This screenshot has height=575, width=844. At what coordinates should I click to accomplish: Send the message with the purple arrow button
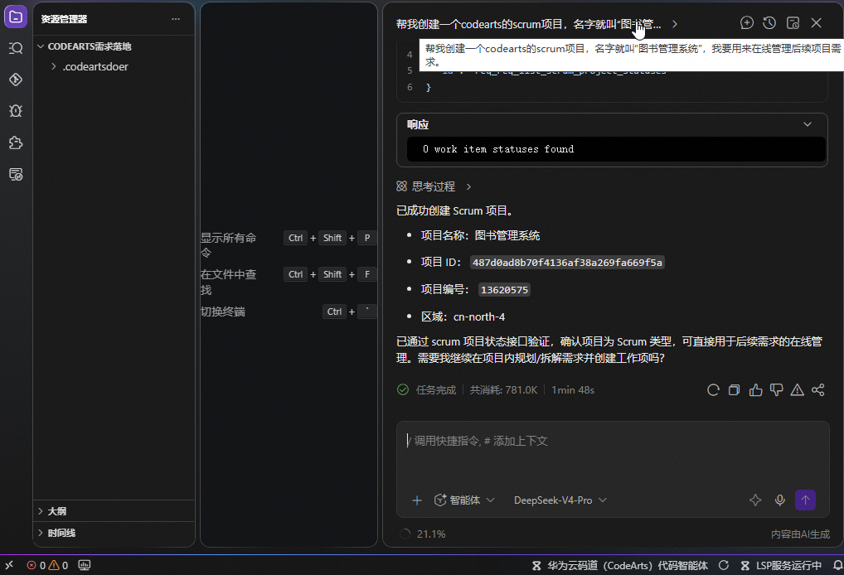pyautogui.click(x=805, y=500)
